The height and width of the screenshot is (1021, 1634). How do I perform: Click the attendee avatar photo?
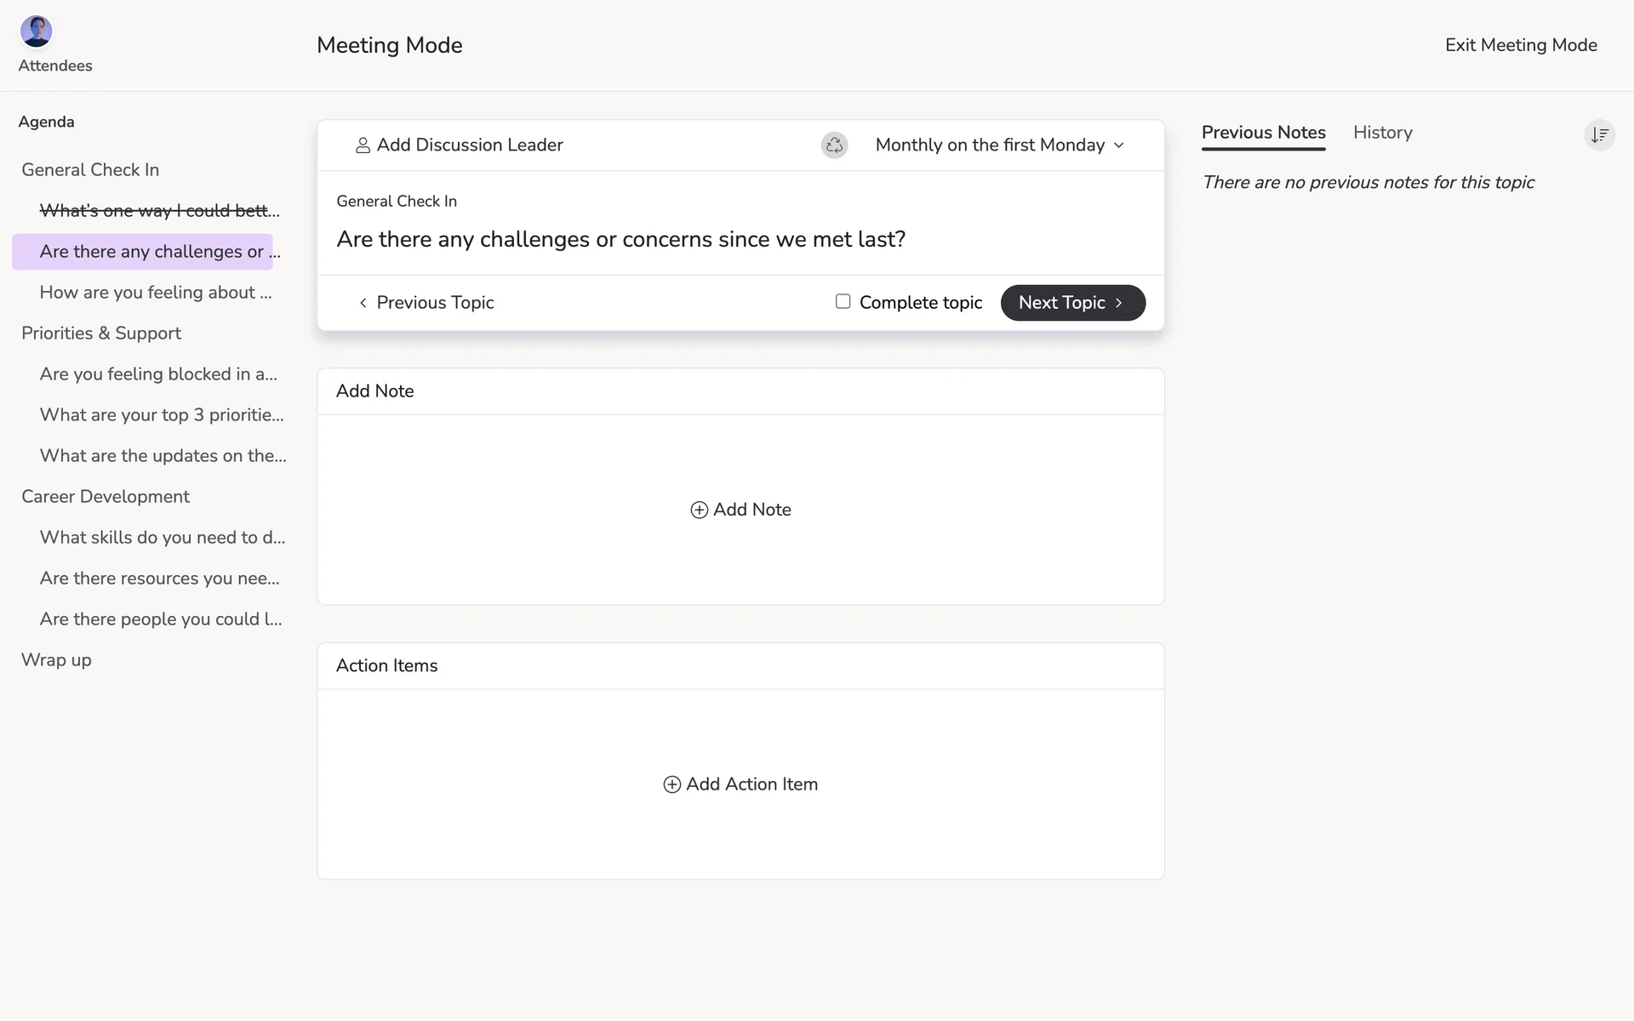(37, 31)
